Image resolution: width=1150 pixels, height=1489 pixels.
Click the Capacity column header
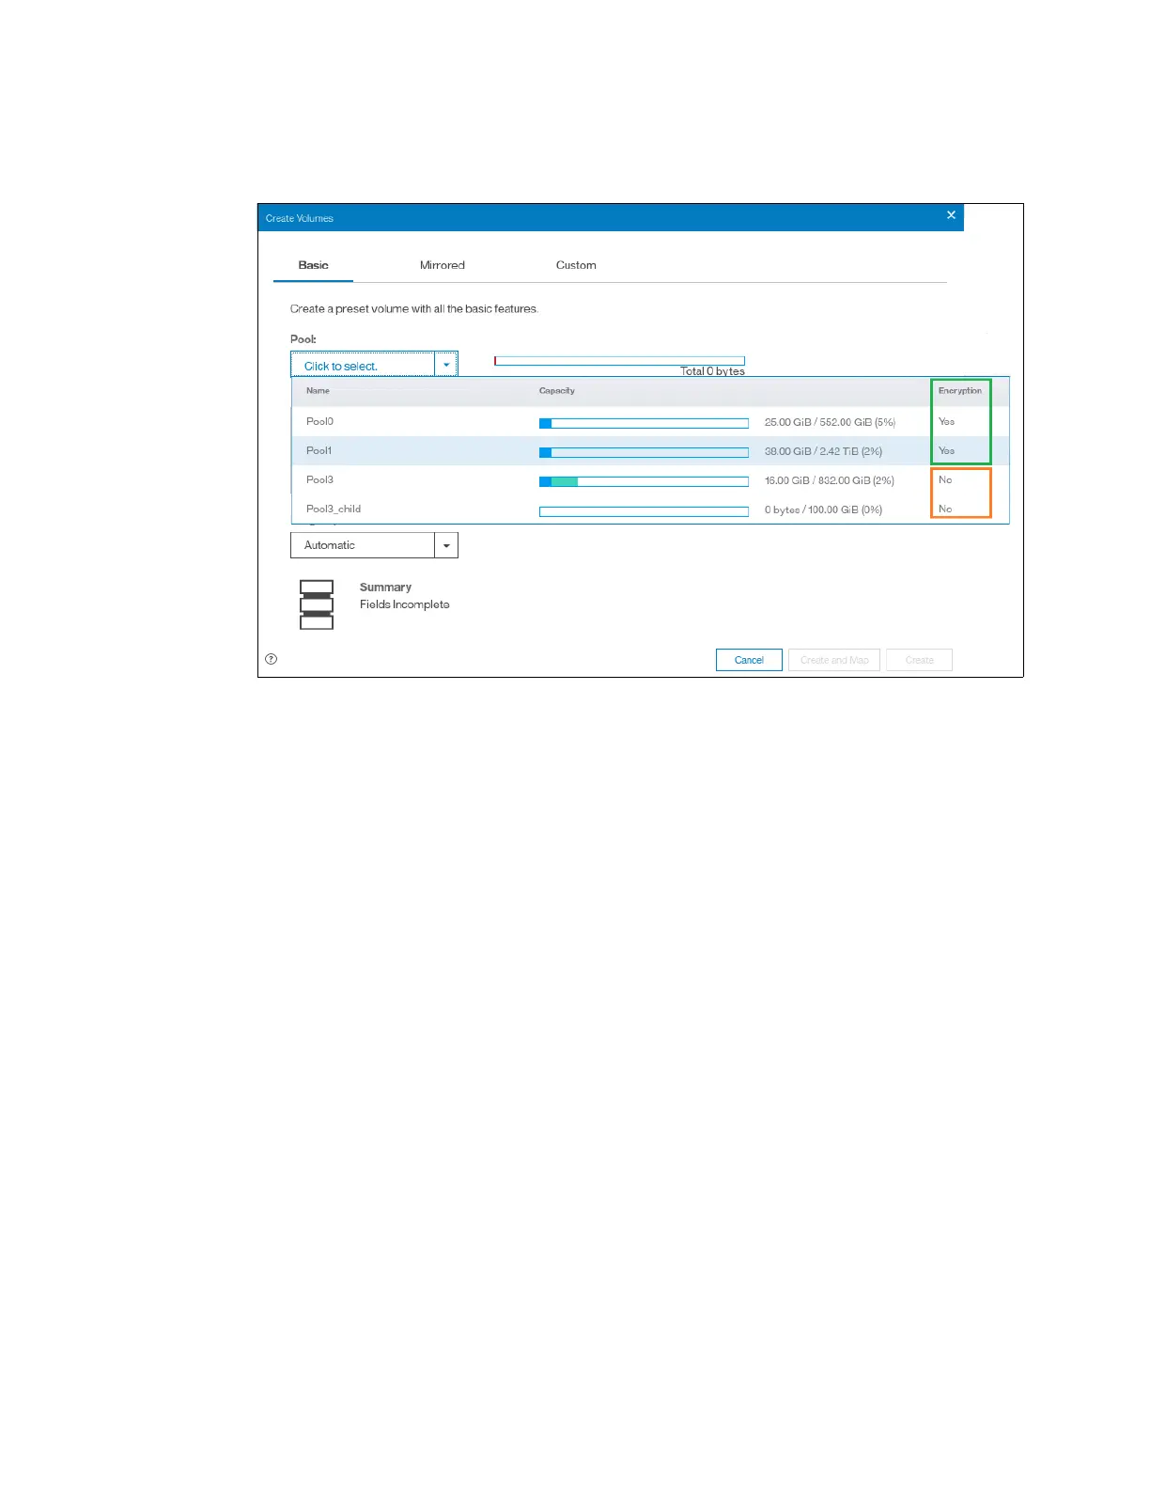click(x=557, y=391)
